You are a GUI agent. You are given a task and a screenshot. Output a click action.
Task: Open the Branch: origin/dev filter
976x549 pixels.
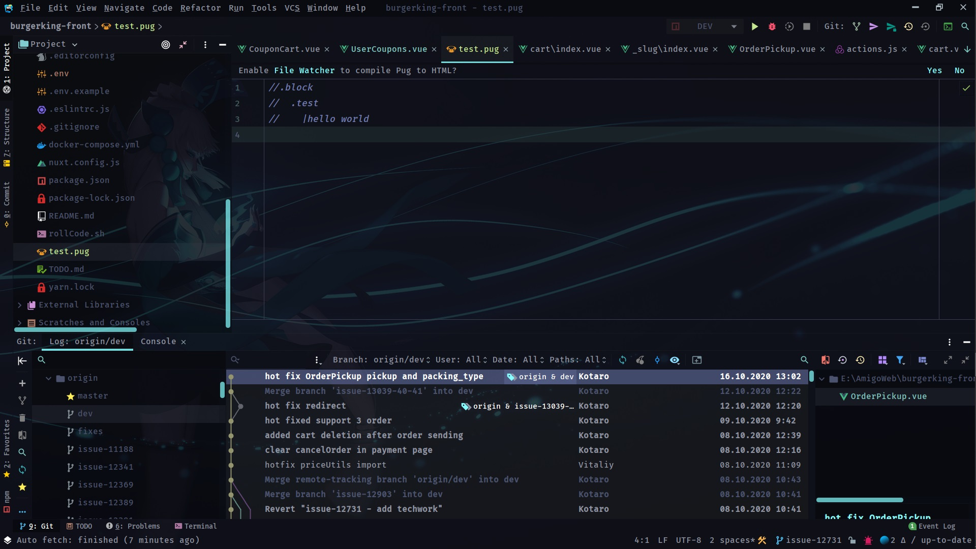(381, 360)
